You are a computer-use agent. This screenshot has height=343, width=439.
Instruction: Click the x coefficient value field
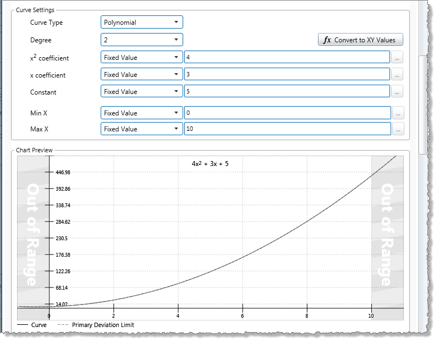pos(287,75)
